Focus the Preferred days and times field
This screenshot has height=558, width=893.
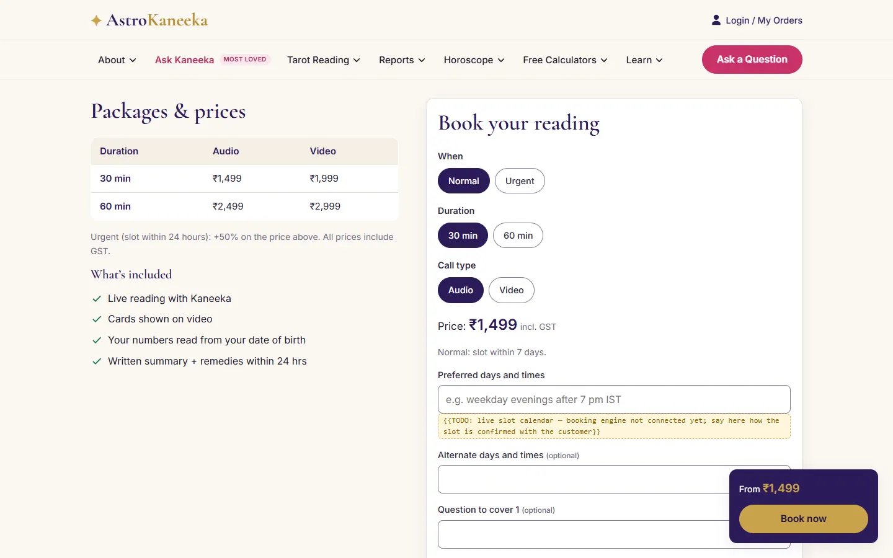(x=614, y=399)
